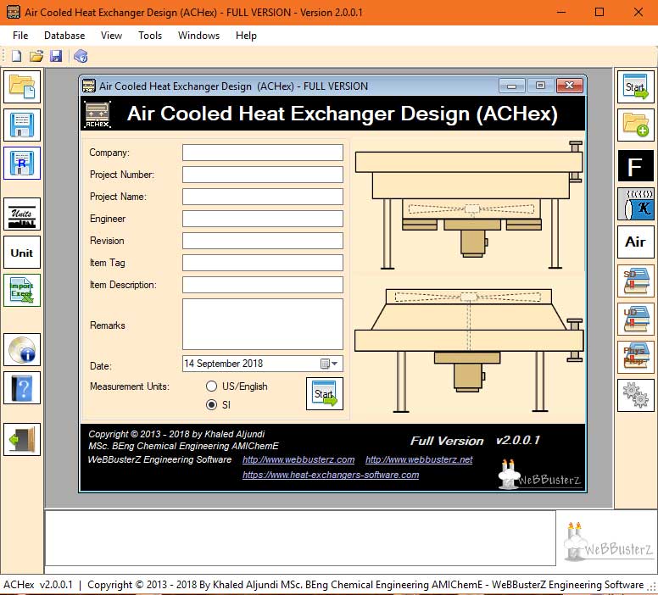This screenshot has height=595, width=658.
Task: Click the exit door icon in left sidebar
Action: click(22, 439)
